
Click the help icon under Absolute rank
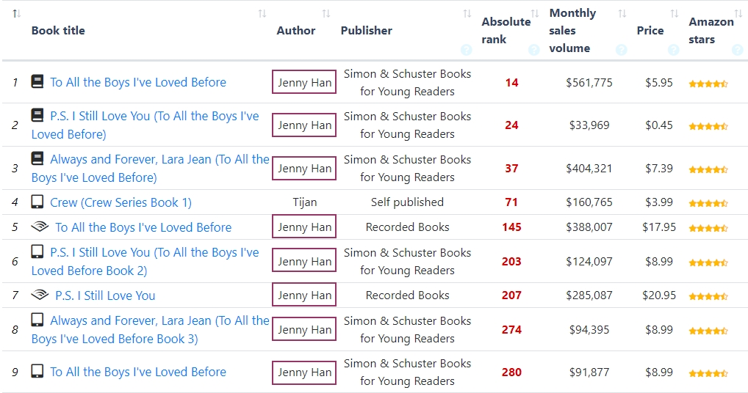(x=533, y=50)
